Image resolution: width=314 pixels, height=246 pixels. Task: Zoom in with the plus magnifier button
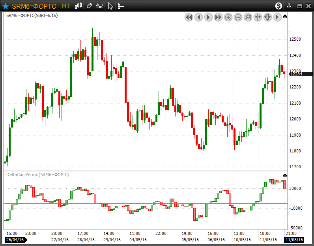[x=228, y=17]
